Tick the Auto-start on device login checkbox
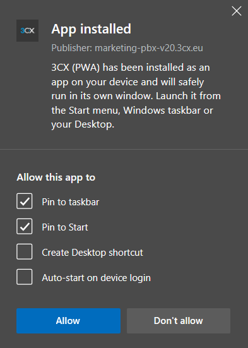The image size is (248, 348). (25, 277)
